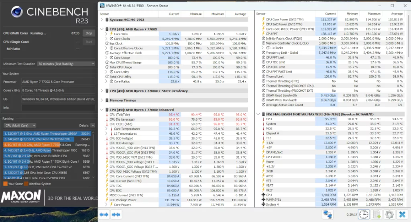Viewport: 411px width, 222px height.
Task: Click the lightning icon beside CPU PPT
Action: pyautogui.click(x=263, y=34)
